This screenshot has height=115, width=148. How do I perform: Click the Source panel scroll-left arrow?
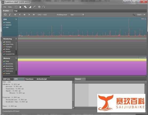76,108
